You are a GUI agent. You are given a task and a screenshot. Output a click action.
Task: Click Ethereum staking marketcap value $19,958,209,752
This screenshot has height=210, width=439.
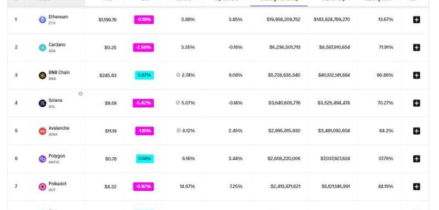coord(283,20)
